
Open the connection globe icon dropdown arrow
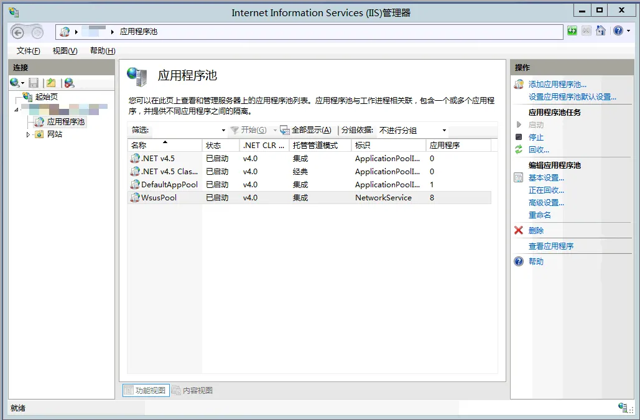[x=22, y=83]
